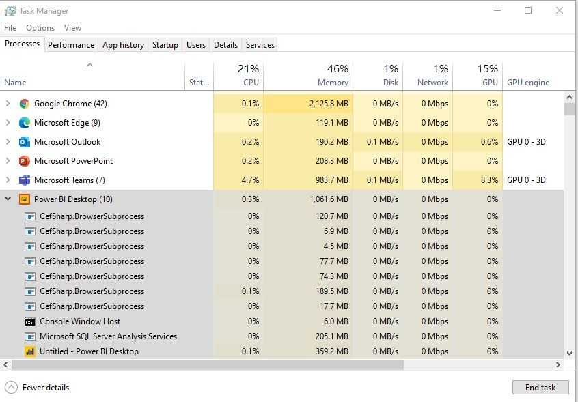Click Edge's 119.1 MB memory value

(332, 123)
